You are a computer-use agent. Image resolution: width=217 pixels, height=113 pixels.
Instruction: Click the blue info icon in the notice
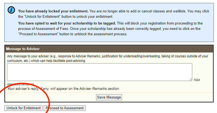coord(11,10)
